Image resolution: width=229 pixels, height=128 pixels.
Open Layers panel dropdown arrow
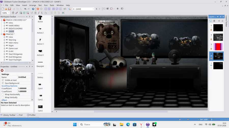coord(218,17)
